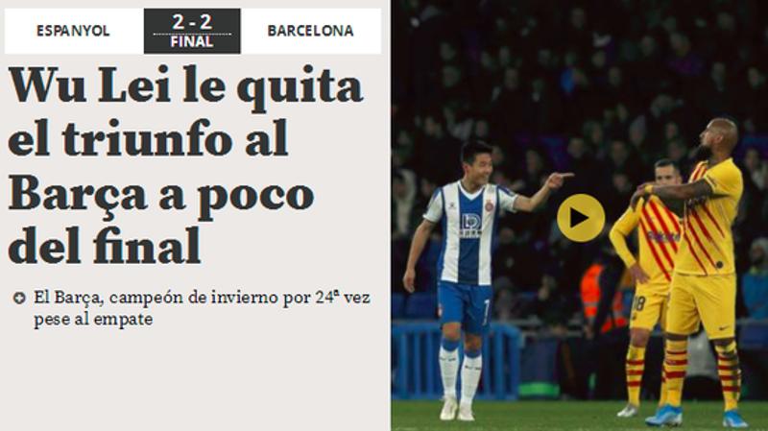Click the blue pitchside barrier in the photo

coord(455,360)
